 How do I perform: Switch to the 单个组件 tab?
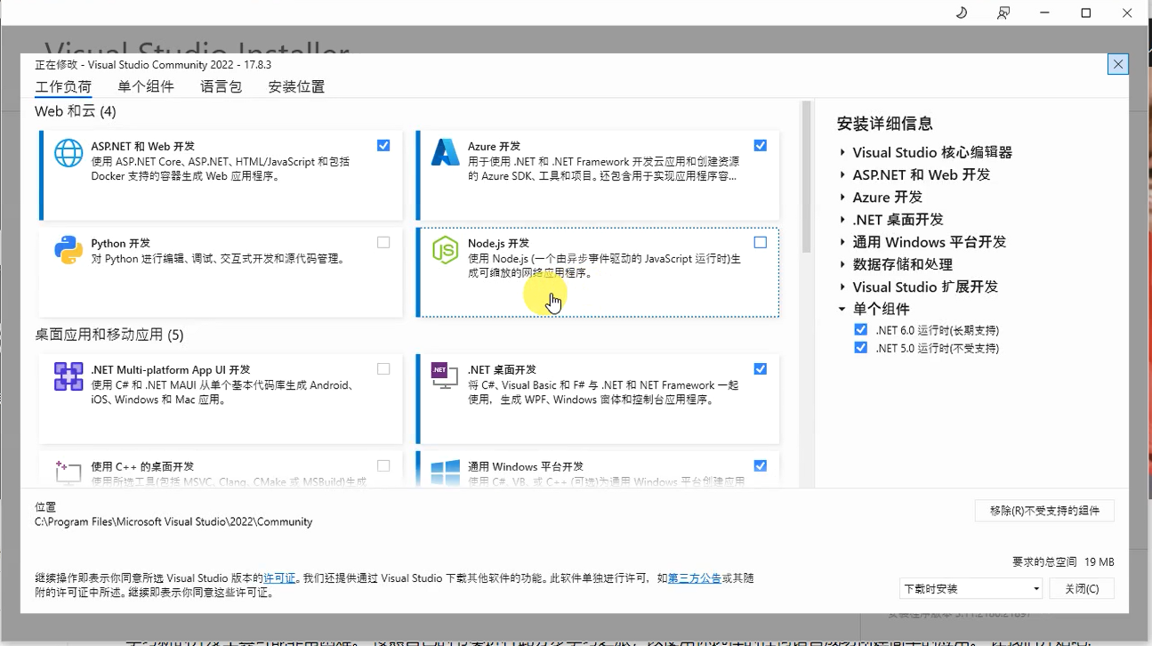[x=146, y=87]
